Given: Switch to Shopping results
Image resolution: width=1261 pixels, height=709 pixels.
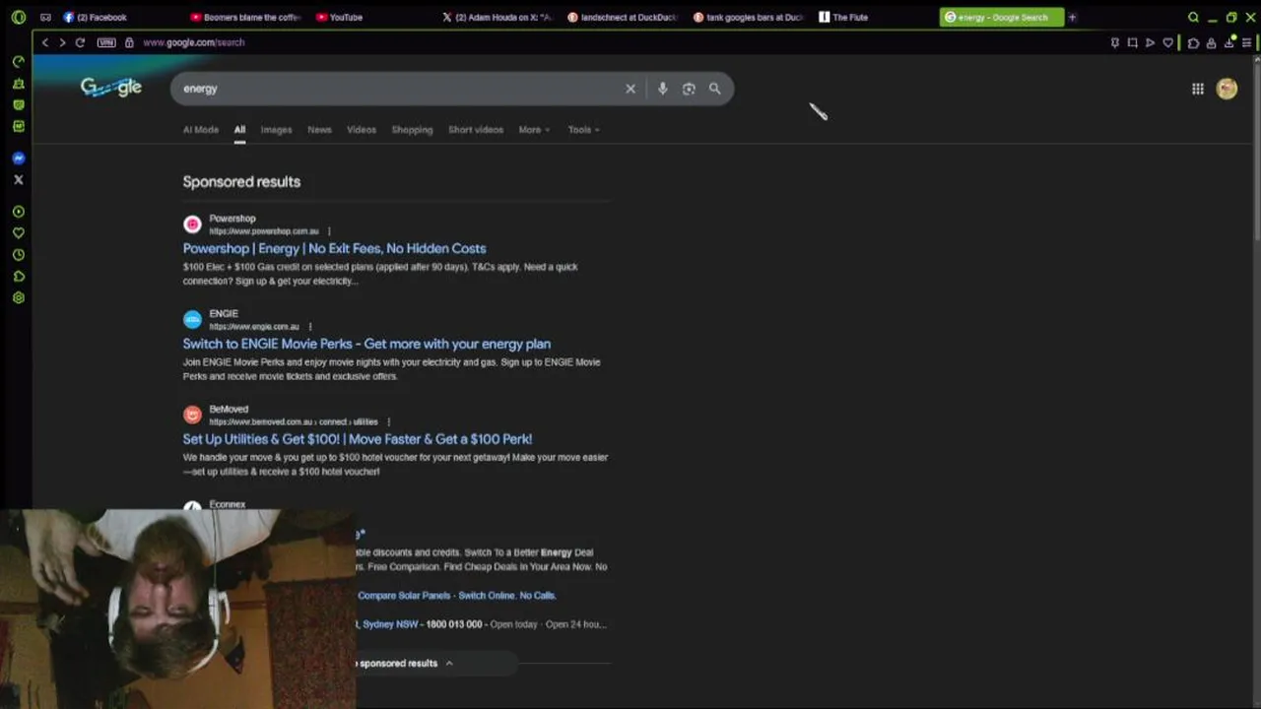Looking at the screenshot, I should 412,130.
